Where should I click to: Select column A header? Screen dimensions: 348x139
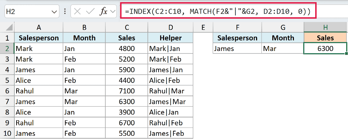point(39,27)
